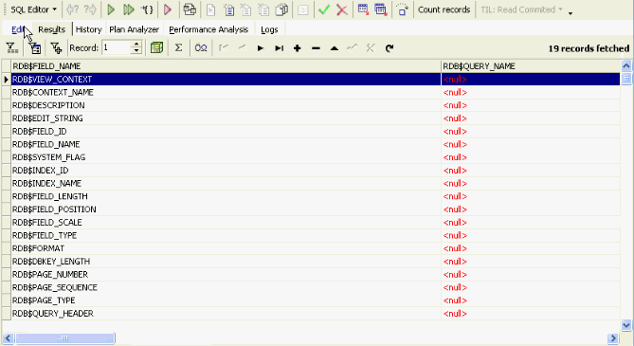The width and height of the screenshot is (634, 346).
Task: Click the red Rollback X icon
Action: (x=342, y=9)
